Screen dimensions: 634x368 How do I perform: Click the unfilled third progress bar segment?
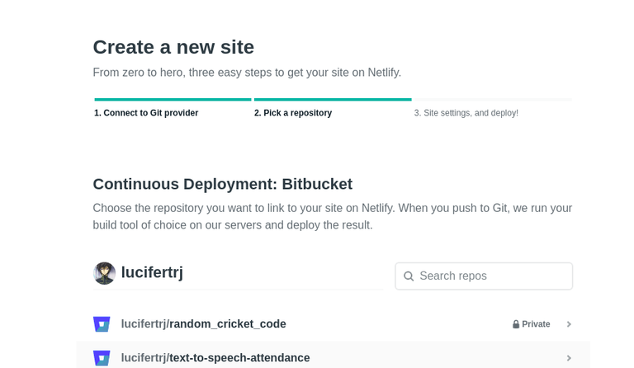pos(492,100)
